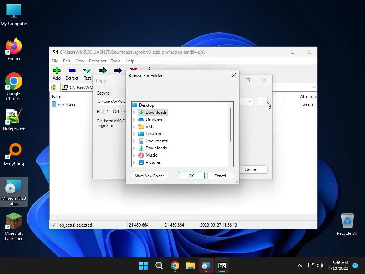Screen dimensions: 365x274
Task: Confirm folder selection with OK
Action: point(191,176)
